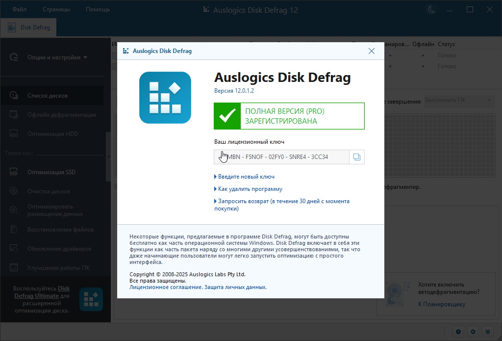
Task: Click the disk list icon in sidebar
Action: tap(14, 96)
